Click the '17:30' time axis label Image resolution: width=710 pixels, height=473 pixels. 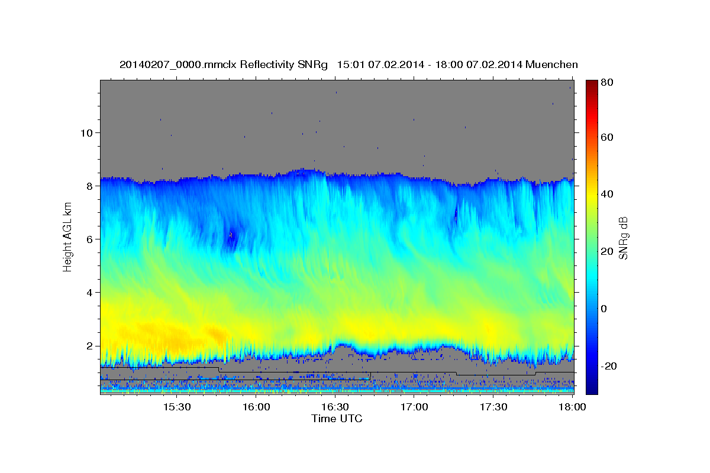(493, 407)
